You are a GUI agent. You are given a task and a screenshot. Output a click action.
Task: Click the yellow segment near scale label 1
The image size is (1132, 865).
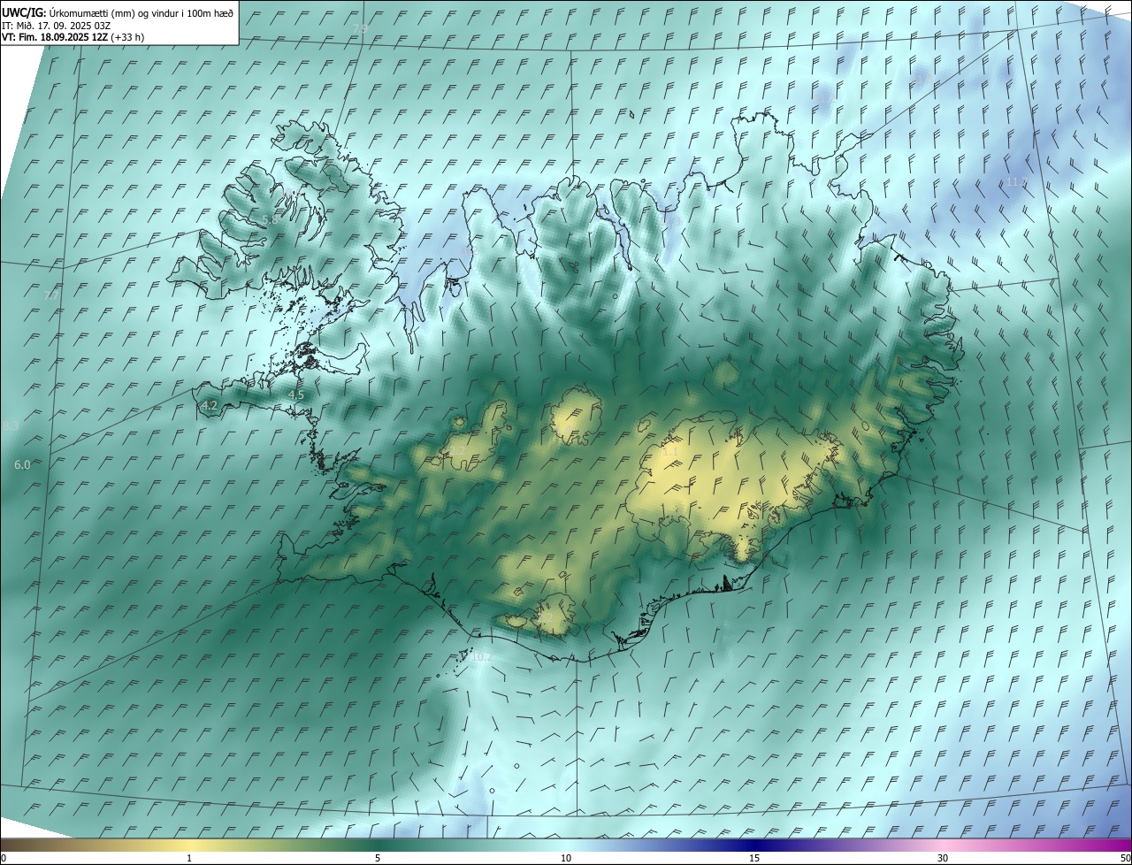click(x=190, y=846)
